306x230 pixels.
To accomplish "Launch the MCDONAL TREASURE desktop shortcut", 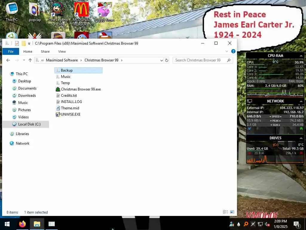I will 81,14.
